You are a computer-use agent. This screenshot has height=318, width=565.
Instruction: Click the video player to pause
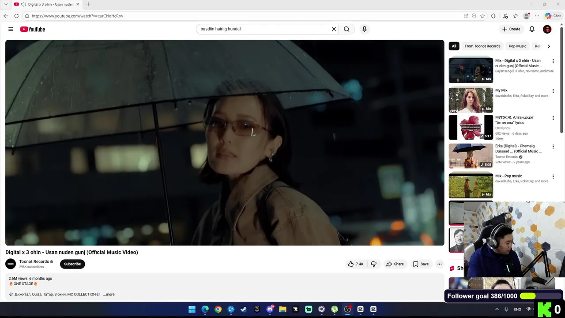pyautogui.click(x=225, y=142)
